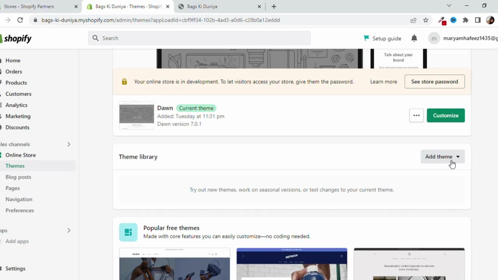The height and width of the screenshot is (280, 498).
Task: Open Preferences in sidebar
Action: 19,210
